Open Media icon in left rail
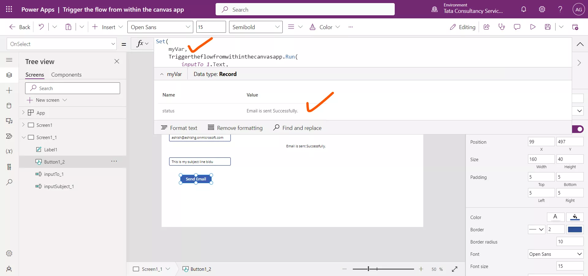The height and width of the screenshot is (276, 588). point(9,121)
